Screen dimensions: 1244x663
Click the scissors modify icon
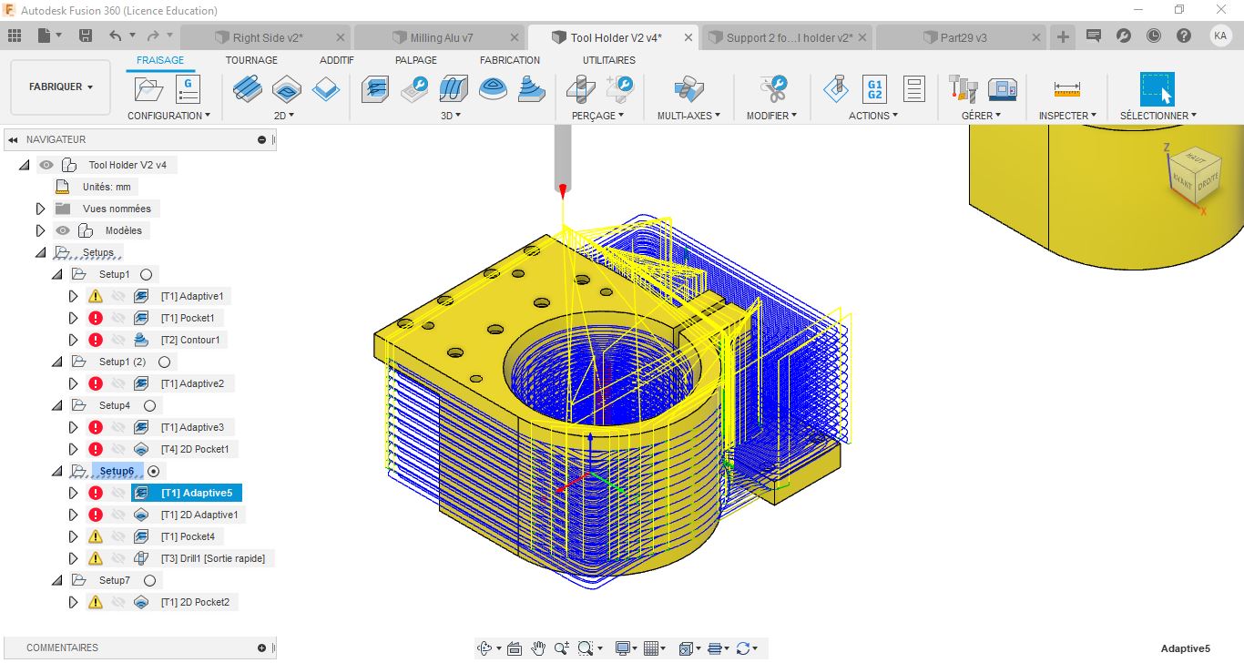[774, 89]
